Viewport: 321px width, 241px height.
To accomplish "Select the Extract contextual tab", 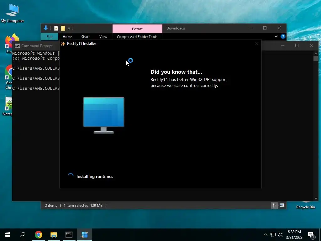I will tap(137, 29).
